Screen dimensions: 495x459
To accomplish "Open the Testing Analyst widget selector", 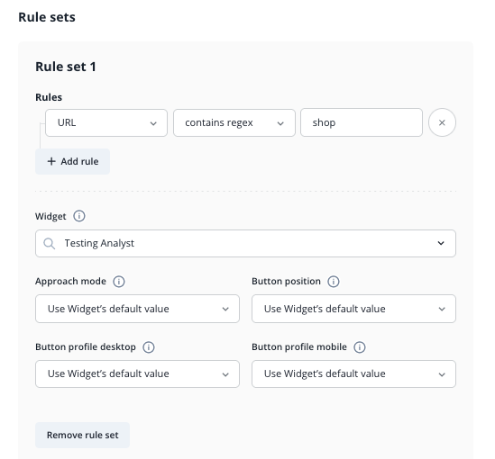I will (x=245, y=243).
